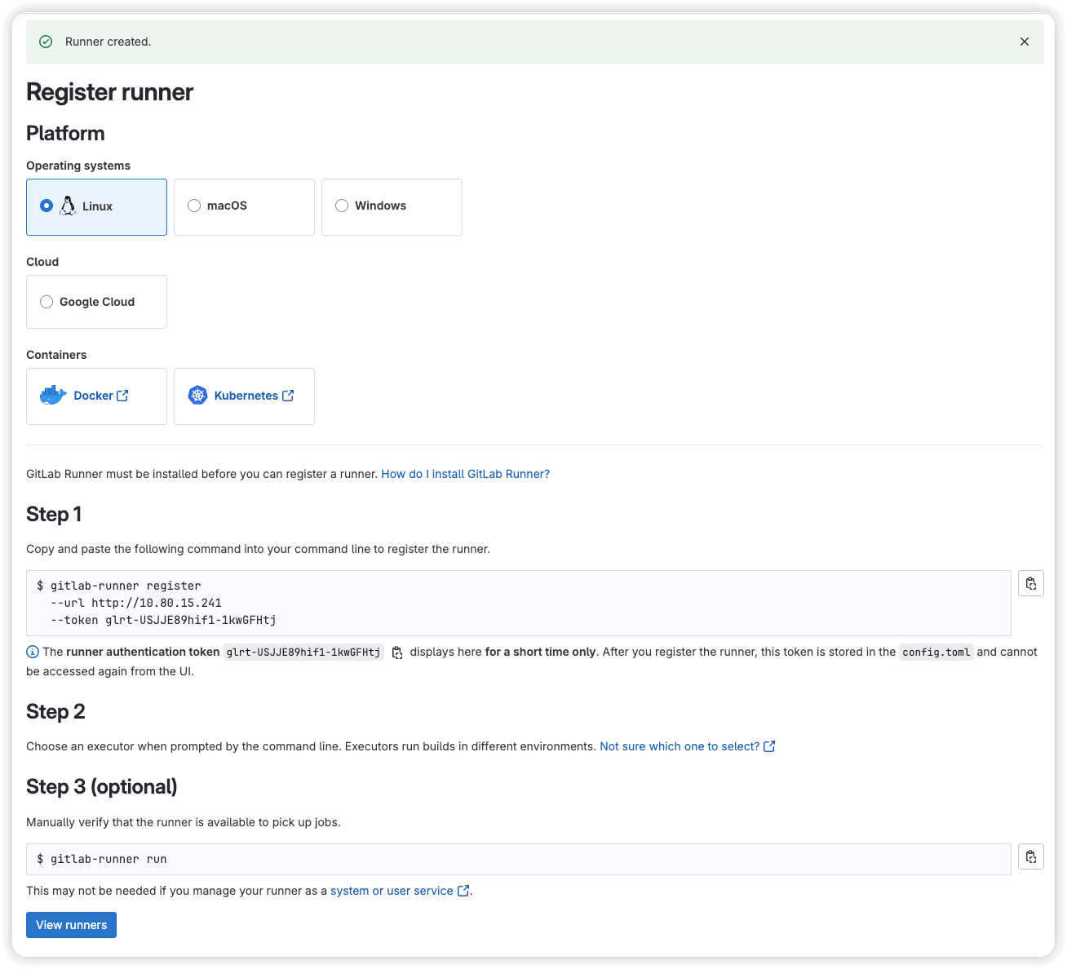
Task: Copy the register command with clipboard icon
Action: (1031, 583)
